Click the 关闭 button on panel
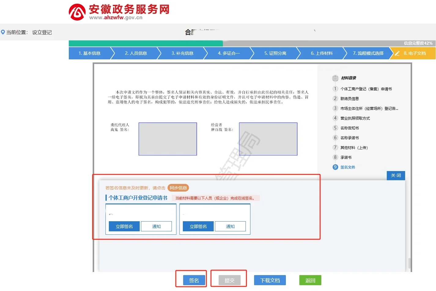This screenshot has width=436, height=291. [396, 175]
